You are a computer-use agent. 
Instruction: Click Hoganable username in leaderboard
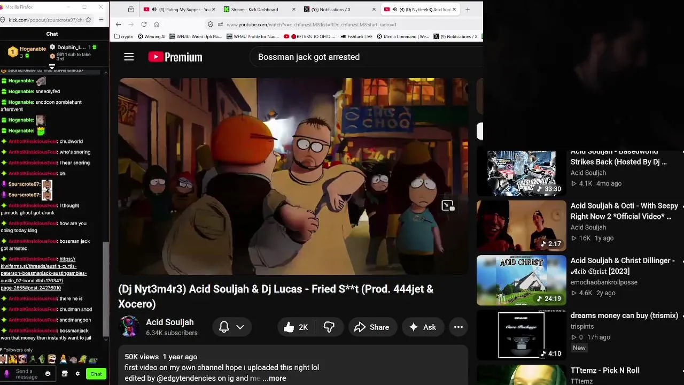point(33,49)
